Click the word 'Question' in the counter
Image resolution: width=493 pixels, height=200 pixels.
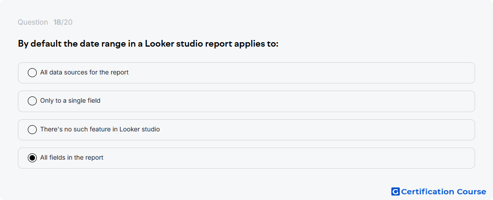point(33,22)
